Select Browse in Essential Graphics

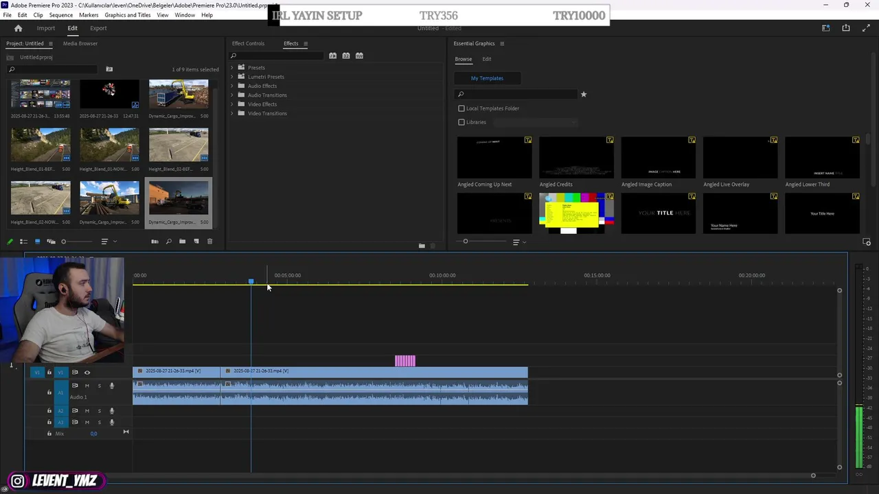click(464, 59)
